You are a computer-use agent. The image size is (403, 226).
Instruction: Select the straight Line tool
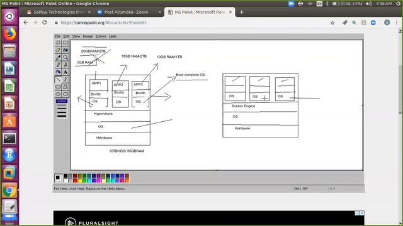coord(58,80)
